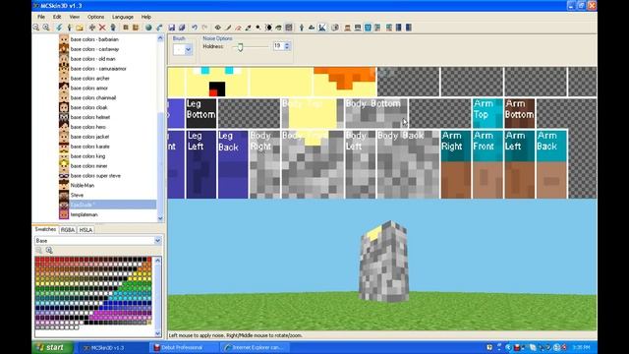Open the Brush dropdown

click(x=188, y=49)
